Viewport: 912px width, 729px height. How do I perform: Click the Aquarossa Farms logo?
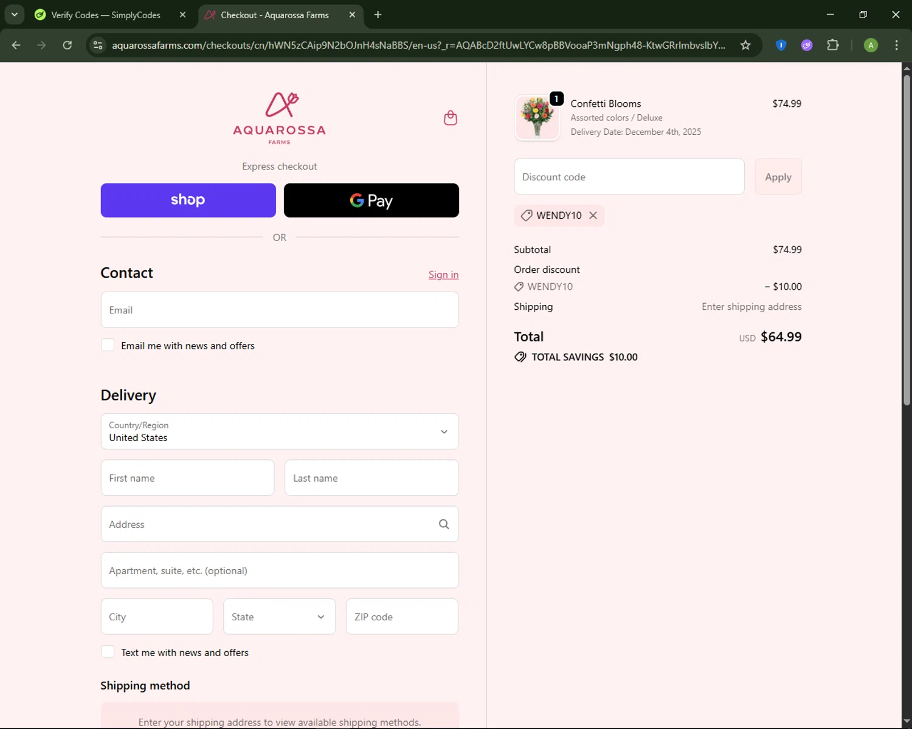280,118
